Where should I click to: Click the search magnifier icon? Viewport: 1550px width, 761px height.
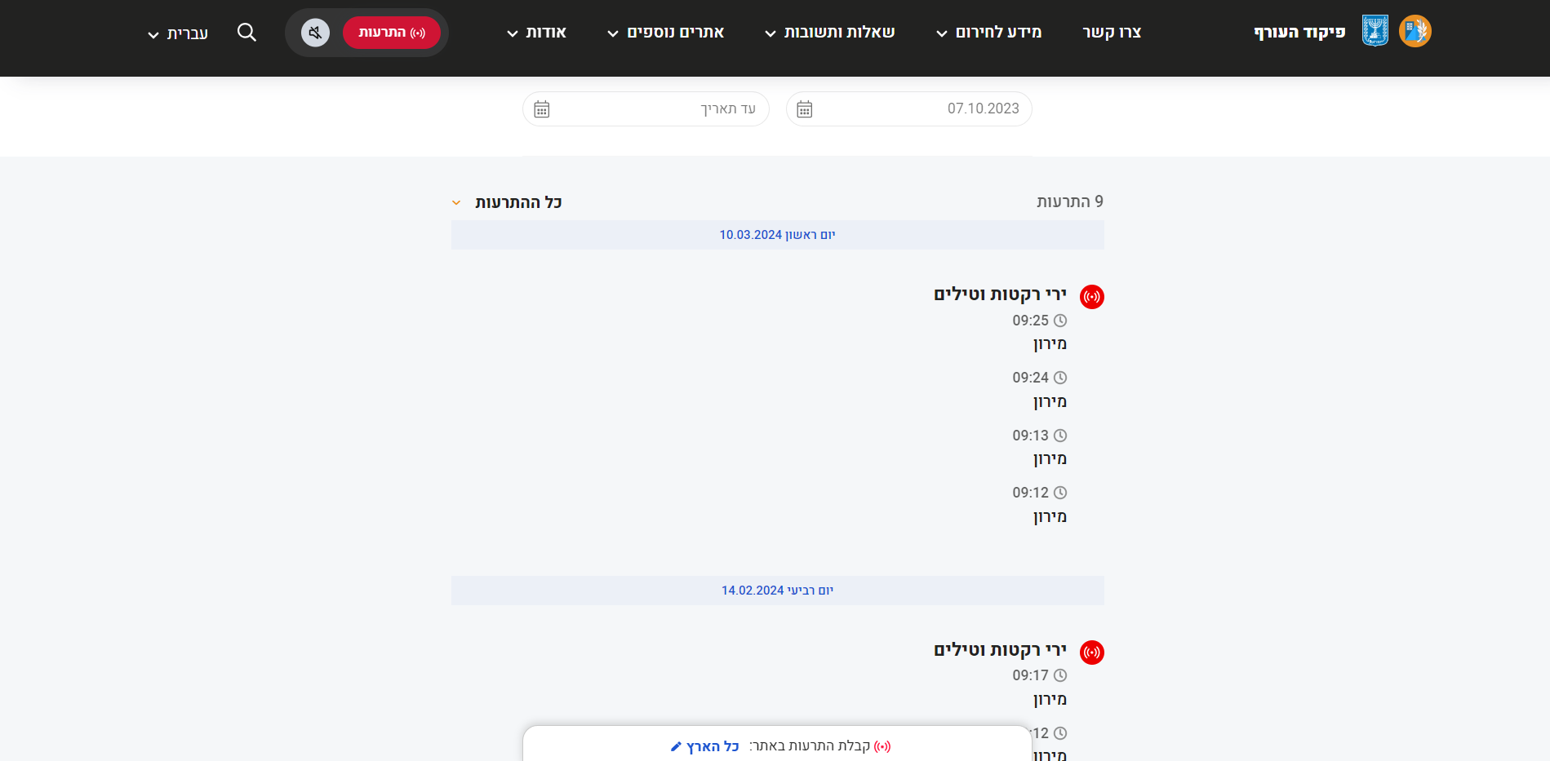246,33
